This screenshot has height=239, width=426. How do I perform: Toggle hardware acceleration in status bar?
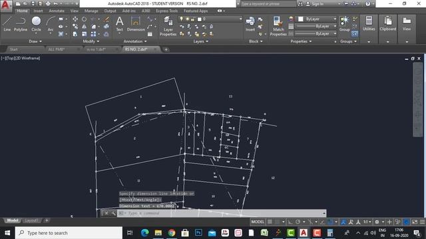click(406, 222)
